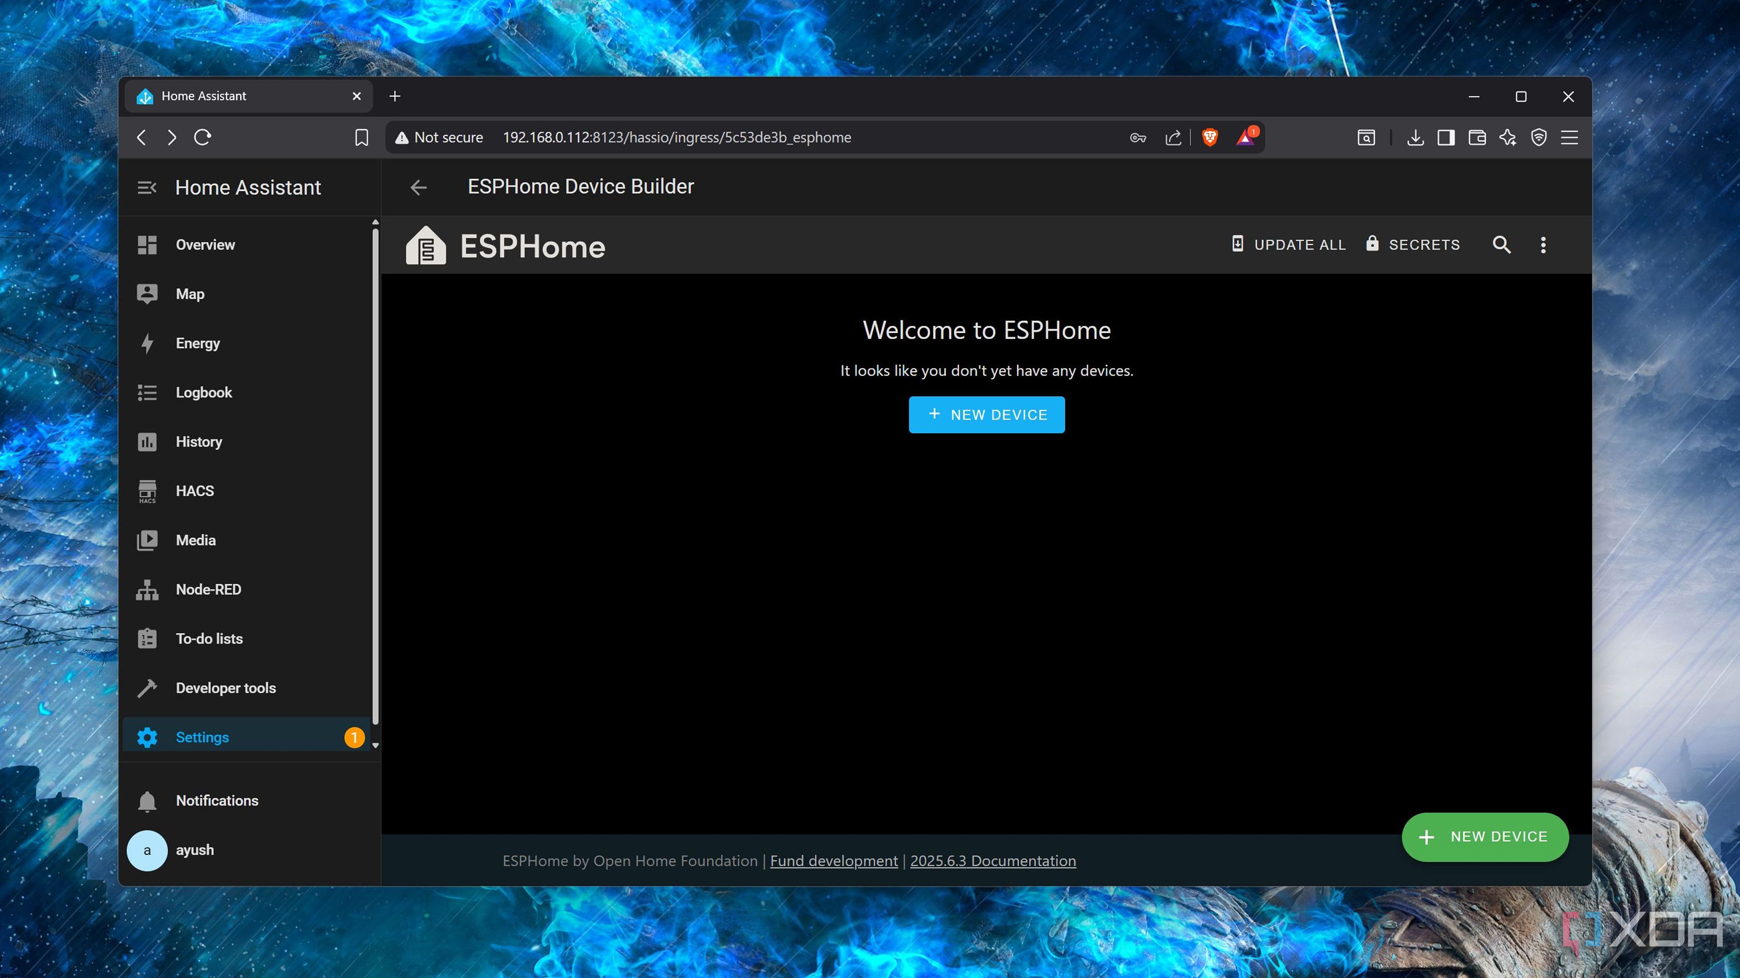
Task: Open the HACS panel
Action: 246,491
